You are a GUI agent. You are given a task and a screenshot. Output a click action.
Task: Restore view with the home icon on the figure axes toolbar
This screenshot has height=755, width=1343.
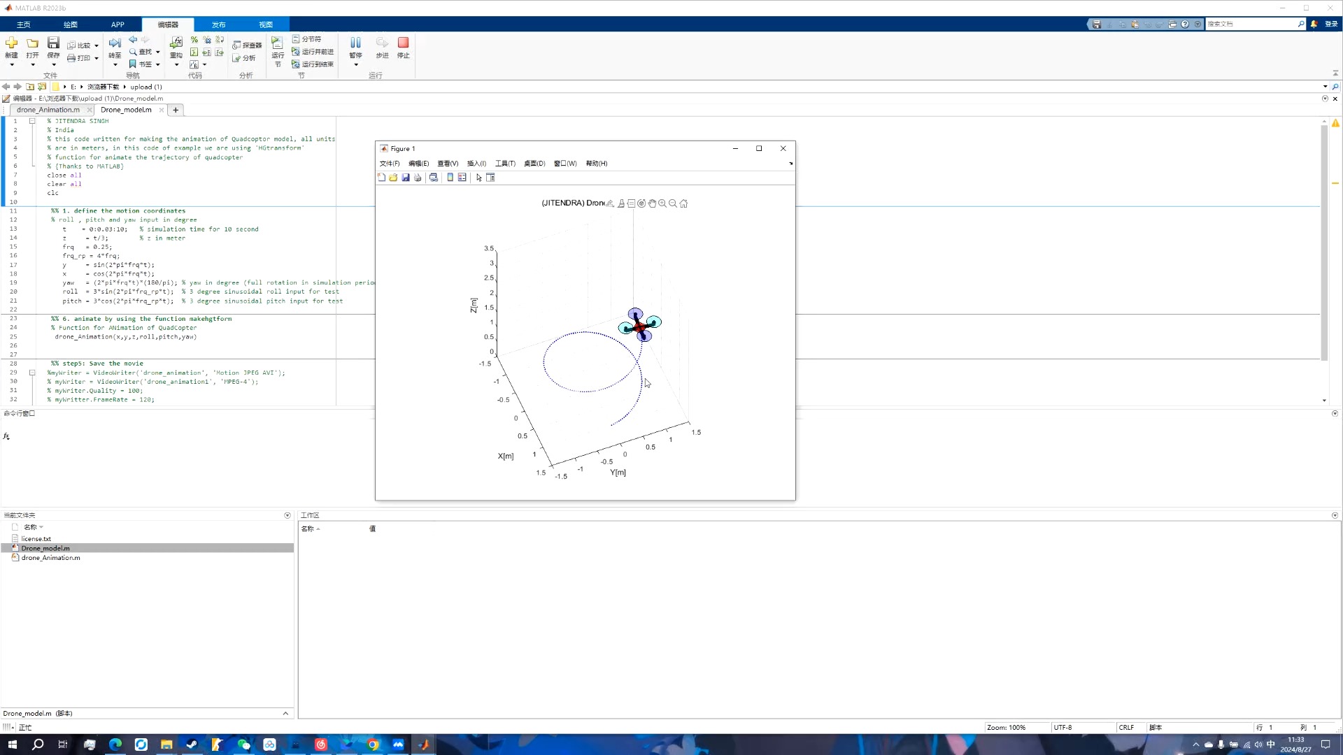click(x=683, y=203)
